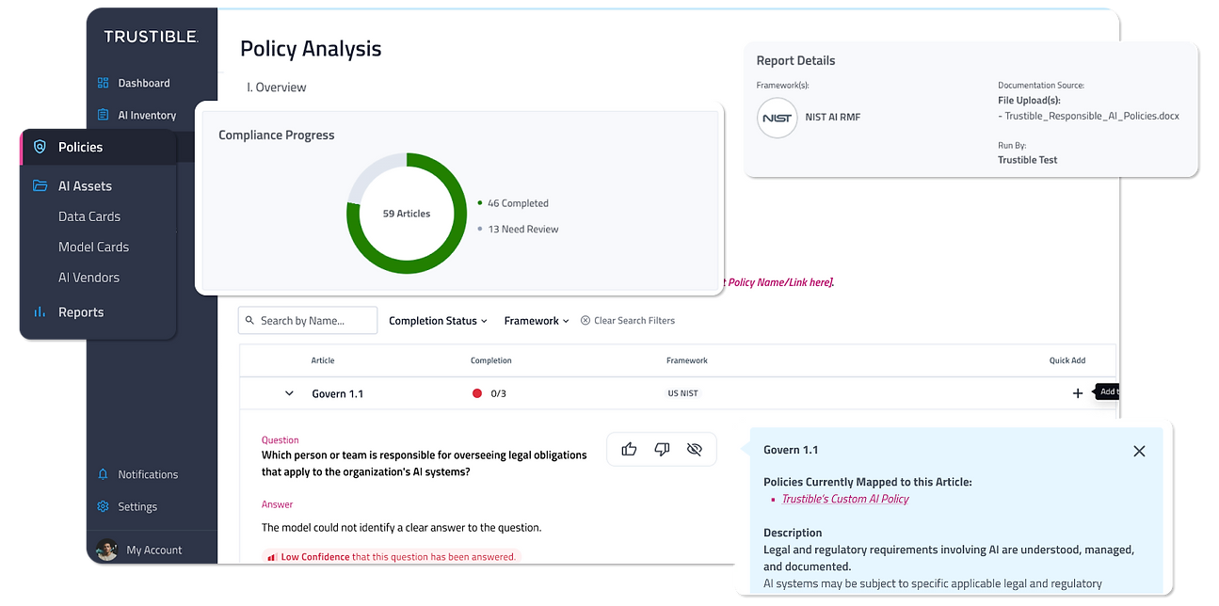This screenshot has width=1219, height=606.
Task: Click the thumbs up on the answer
Action: point(629,450)
